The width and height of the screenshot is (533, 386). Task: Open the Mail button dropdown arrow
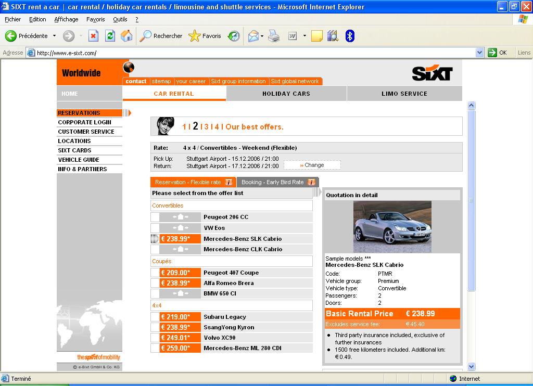pyautogui.click(x=262, y=36)
